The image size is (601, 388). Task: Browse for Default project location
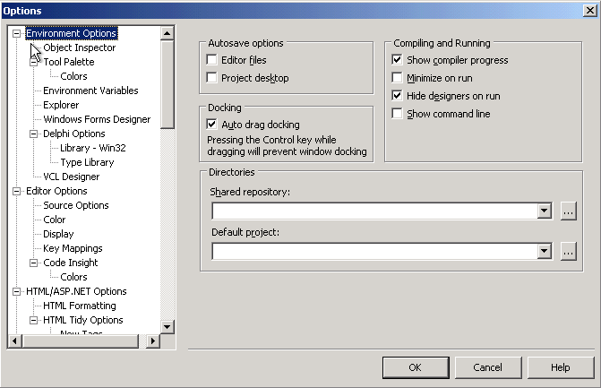click(x=569, y=252)
